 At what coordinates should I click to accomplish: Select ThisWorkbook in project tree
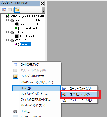pyautogui.click(x=29, y=28)
